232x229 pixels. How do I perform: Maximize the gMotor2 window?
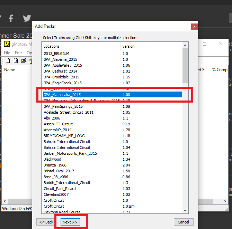(x=205, y=44)
